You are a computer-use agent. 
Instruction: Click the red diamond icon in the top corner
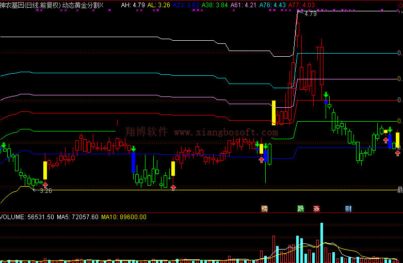coord(400,5)
